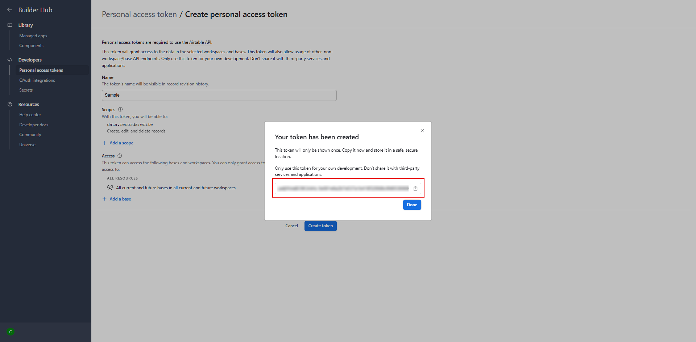The image size is (696, 342).
Task: Open Community link in sidebar
Action: pos(30,135)
